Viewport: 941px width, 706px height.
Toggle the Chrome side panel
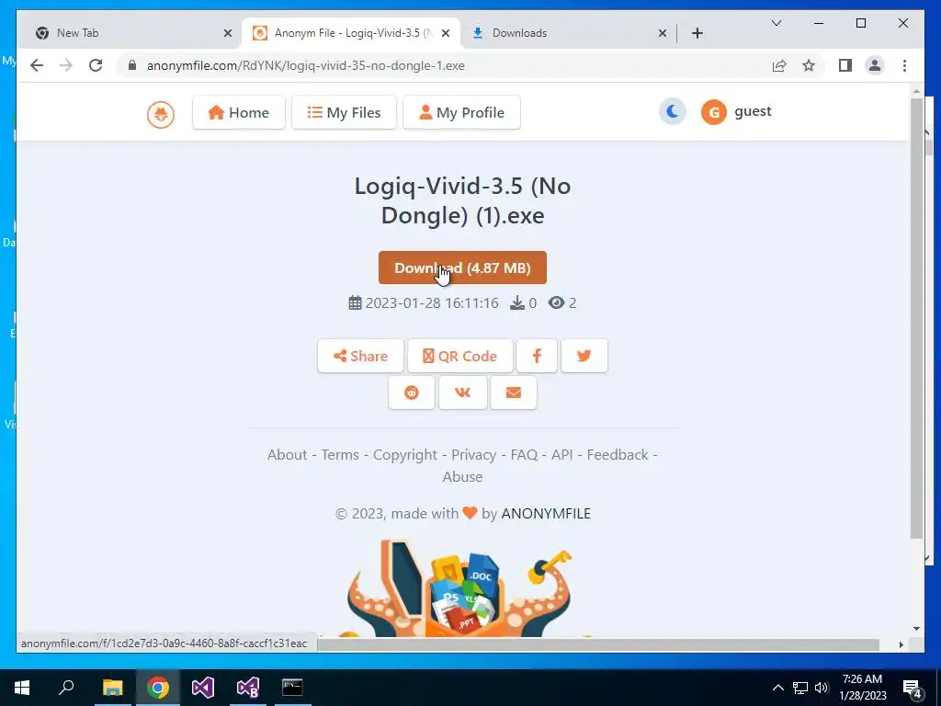tap(845, 65)
